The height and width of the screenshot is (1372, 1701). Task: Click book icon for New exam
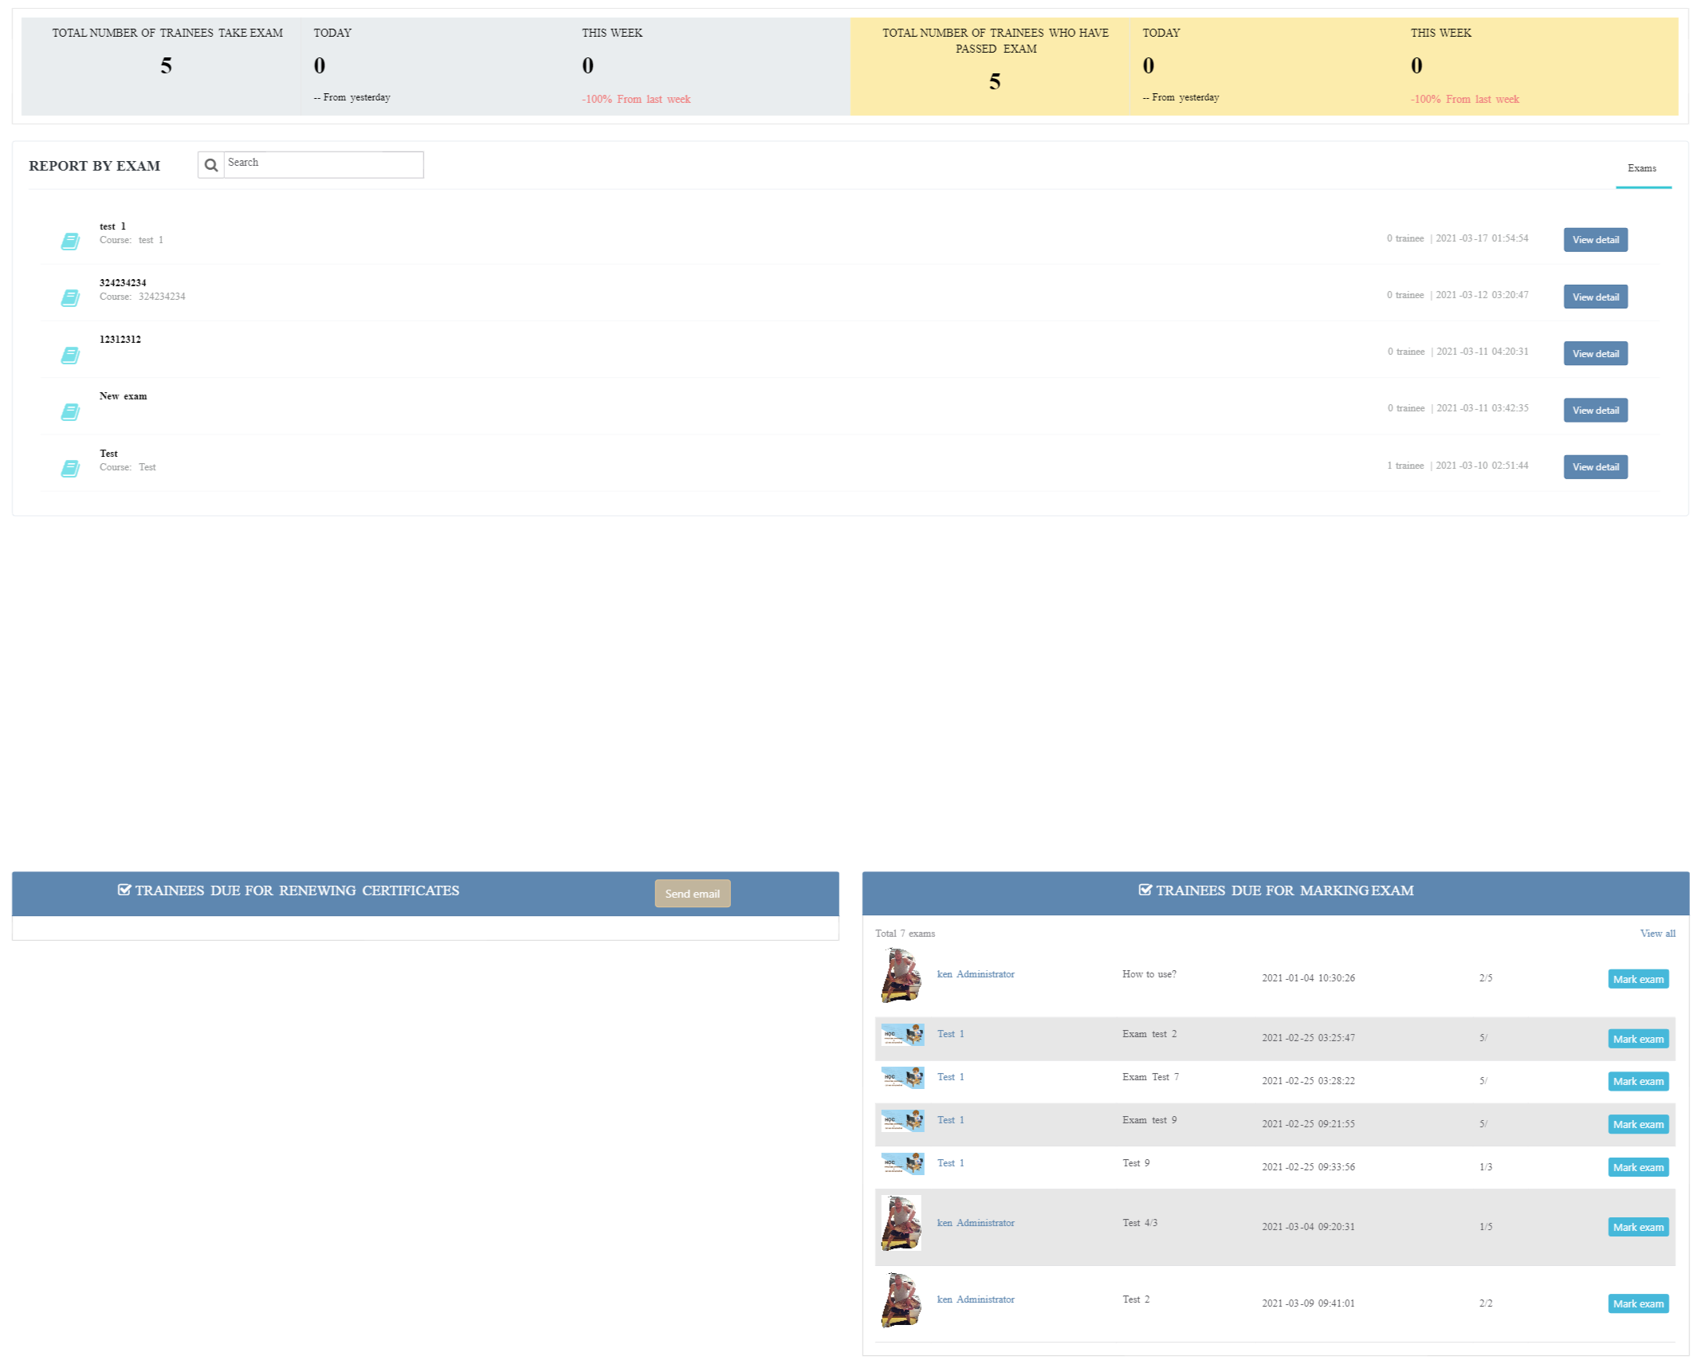[70, 412]
